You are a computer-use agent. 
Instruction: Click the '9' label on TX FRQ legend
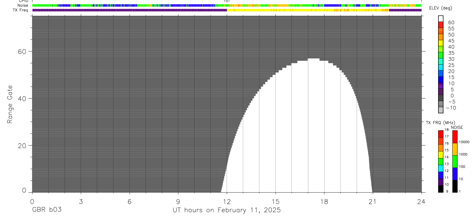(x=447, y=191)
